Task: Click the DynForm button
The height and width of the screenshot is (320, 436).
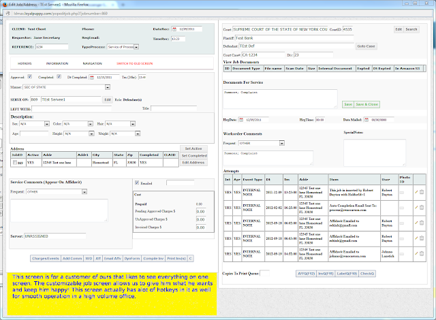Action: (x=132, y=258)
